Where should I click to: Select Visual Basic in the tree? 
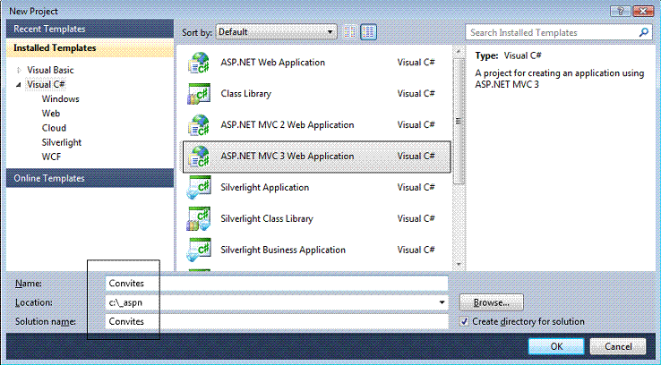pos(50,71)
